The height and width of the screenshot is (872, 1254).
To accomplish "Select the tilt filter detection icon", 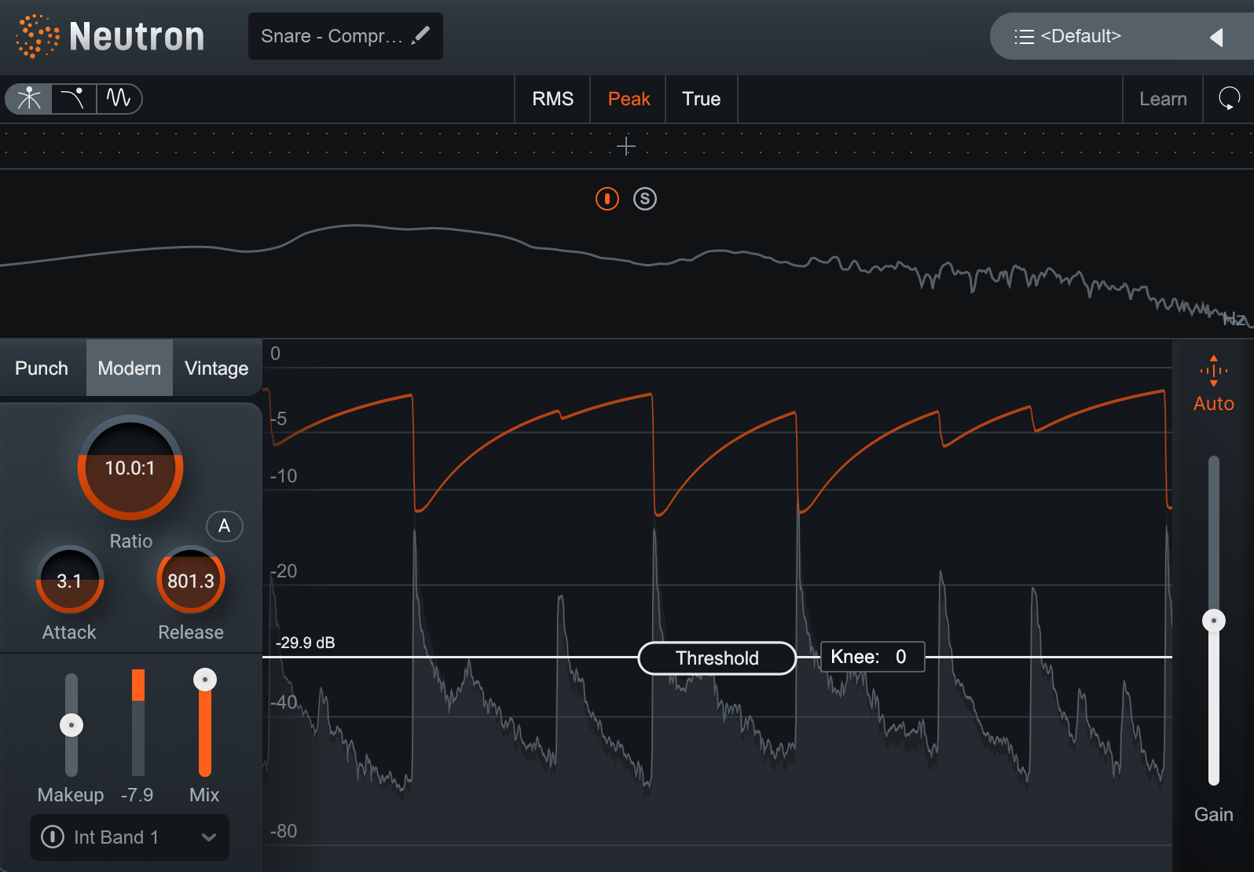I will pyautogui.click(x=74, y=99).
